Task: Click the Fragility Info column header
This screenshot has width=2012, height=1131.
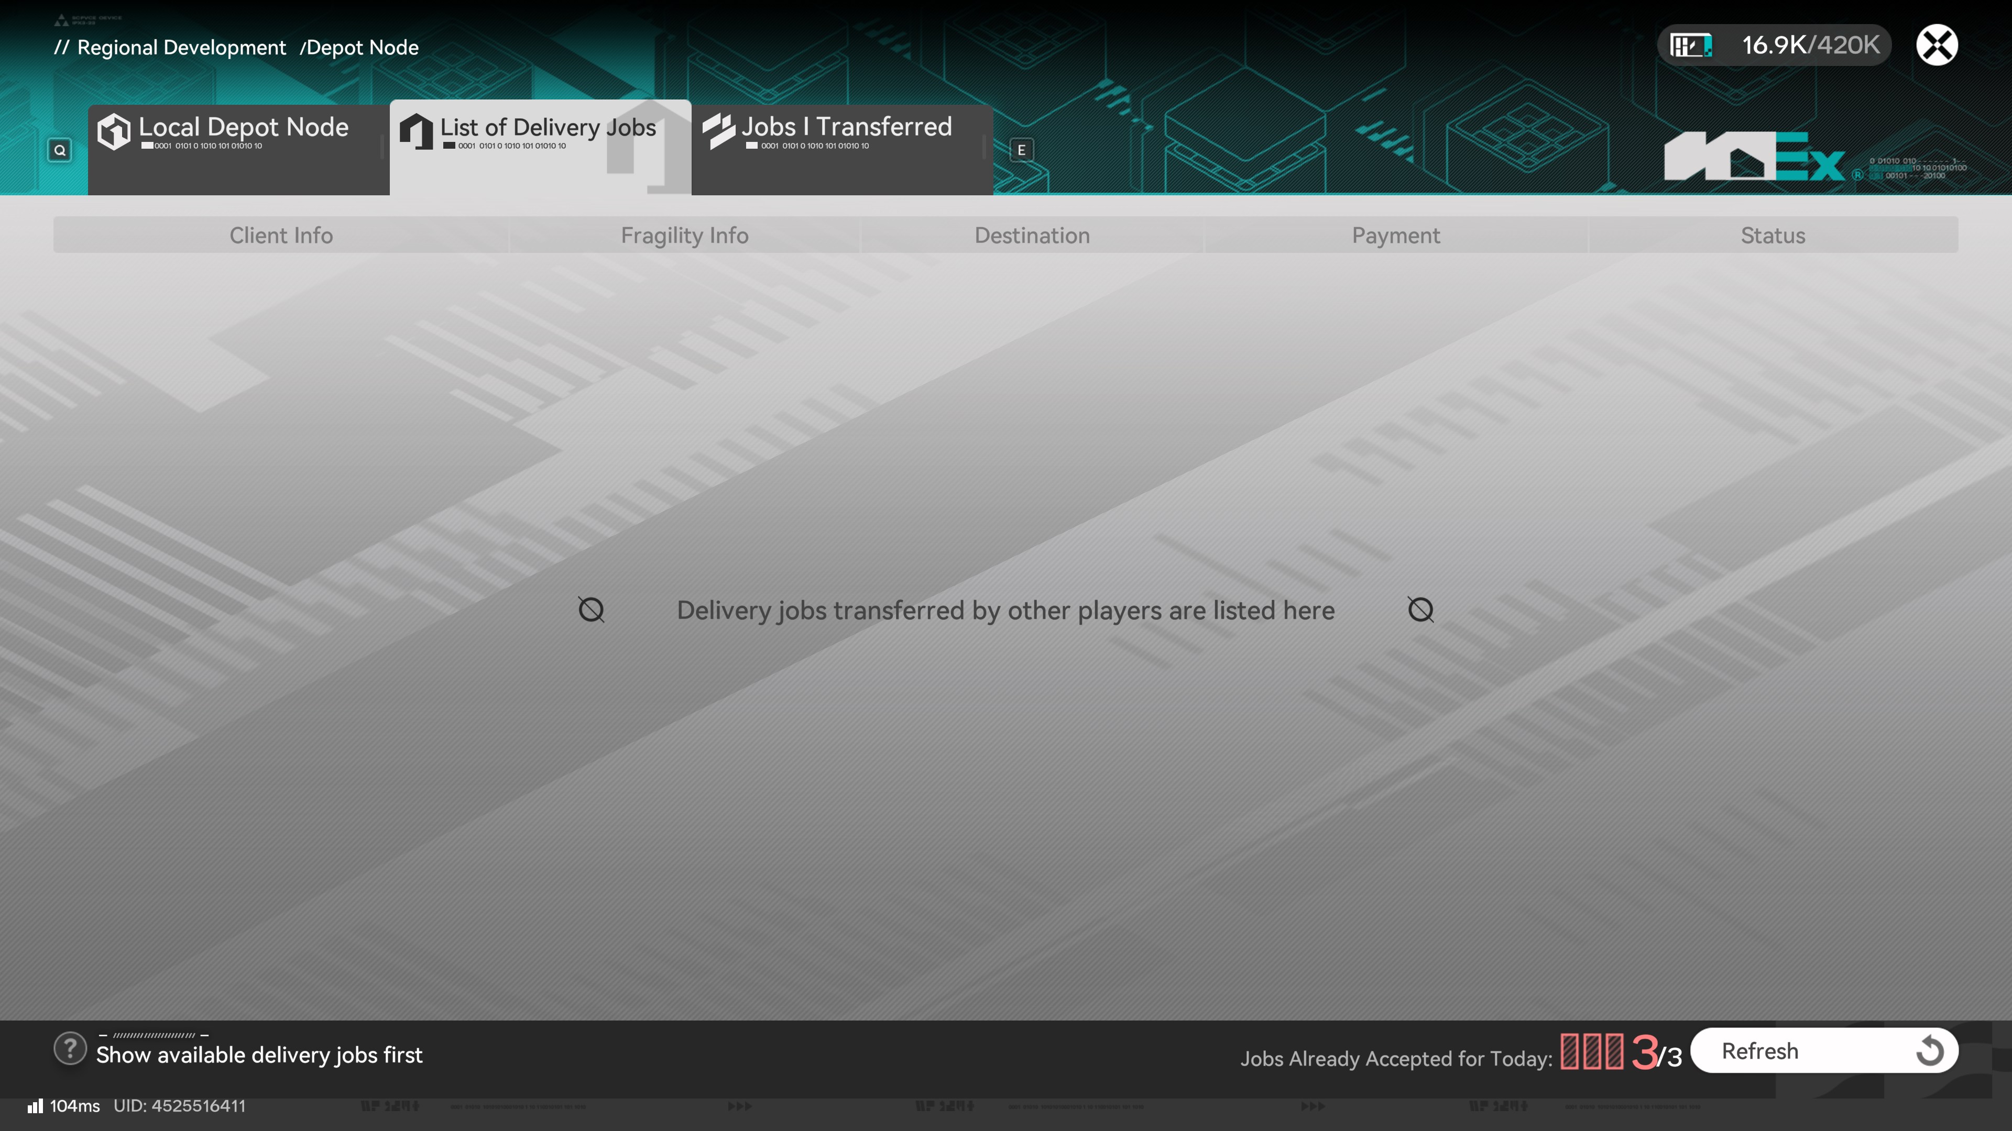Action: coord(684,235)
